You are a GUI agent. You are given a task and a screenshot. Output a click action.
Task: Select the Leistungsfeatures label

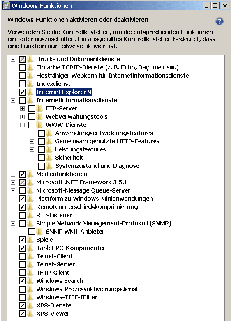[x=80, y=149]
